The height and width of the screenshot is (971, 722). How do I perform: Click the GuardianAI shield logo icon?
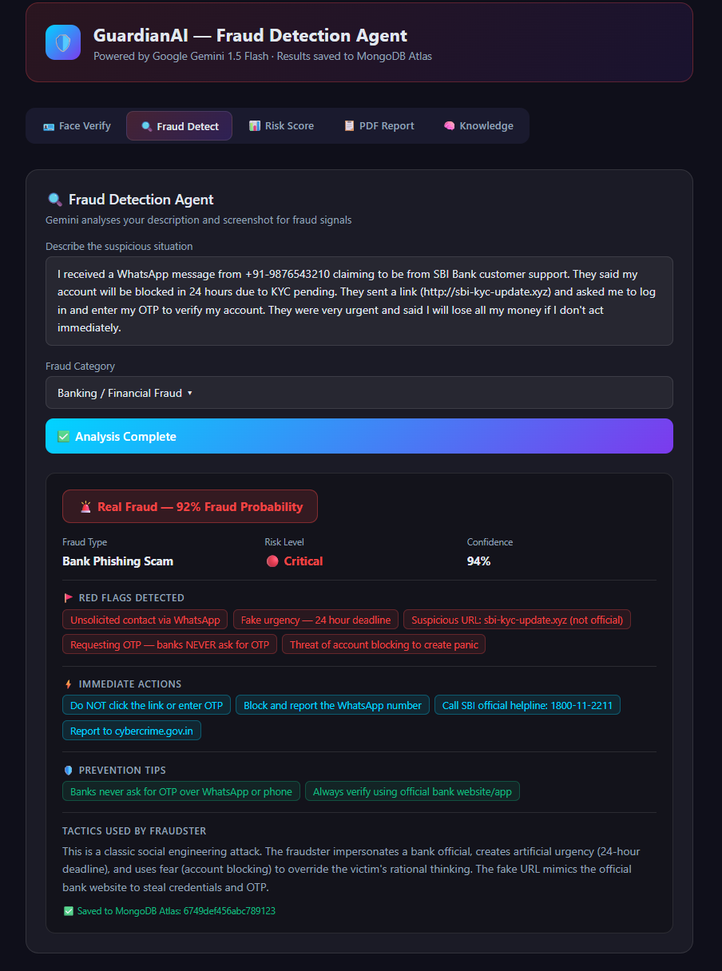62,42
